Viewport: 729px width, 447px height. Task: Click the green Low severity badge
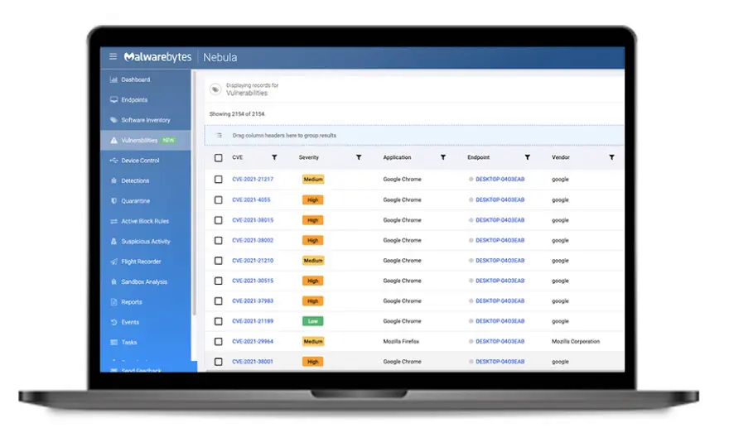tap(313, 321)
